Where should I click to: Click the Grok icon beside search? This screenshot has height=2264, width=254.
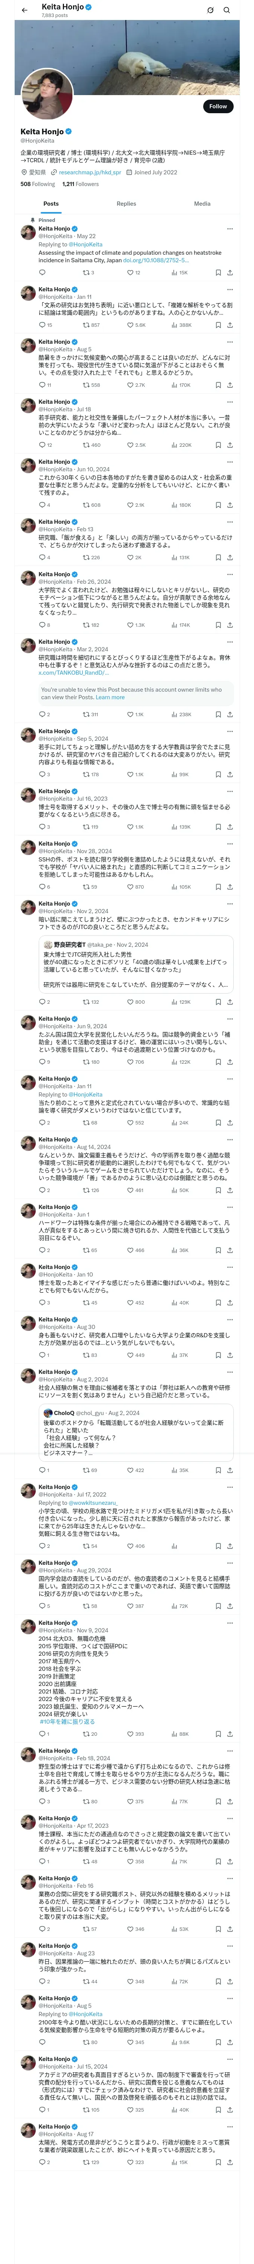point(210,10)
